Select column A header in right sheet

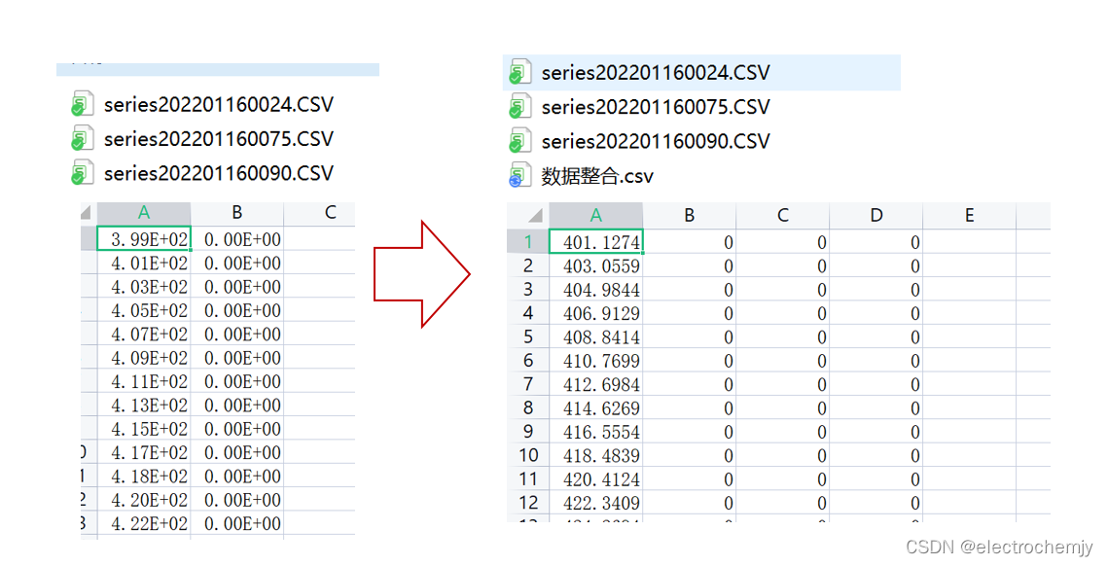pos(595,216)
